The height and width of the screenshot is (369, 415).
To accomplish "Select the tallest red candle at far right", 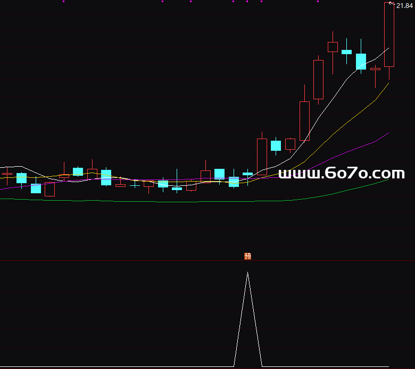I will pos(389,35).
